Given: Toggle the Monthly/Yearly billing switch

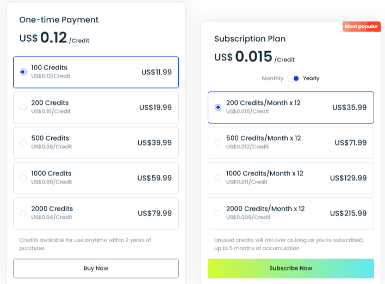Looking at the screenshot, I should pyautogui.click(x=293, y=79).
